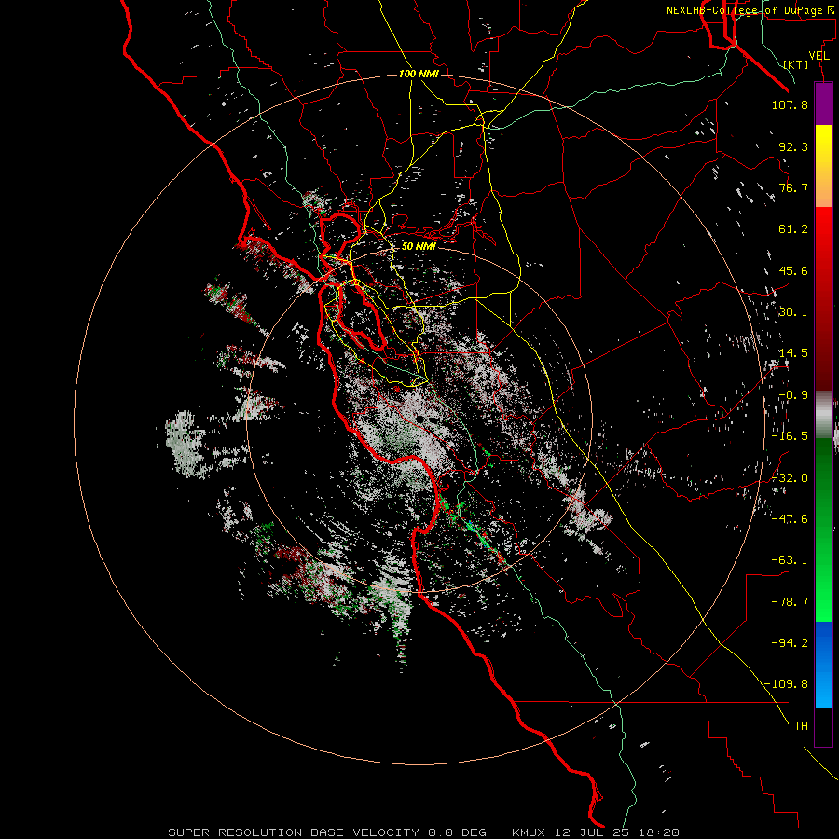Select the -16.5 legend value
This screenshot has width=839, height=839.
pos(790,436)
